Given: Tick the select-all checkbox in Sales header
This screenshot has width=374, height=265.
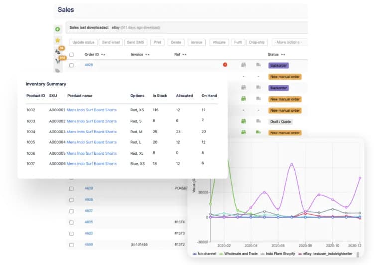Looking at the screenshot, I should pyautogui.click(x=71, y=55).
